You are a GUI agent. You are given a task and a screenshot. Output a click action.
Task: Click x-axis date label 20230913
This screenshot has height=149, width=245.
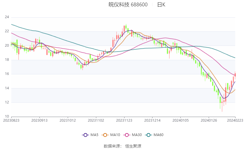click(x=39, y=120)
